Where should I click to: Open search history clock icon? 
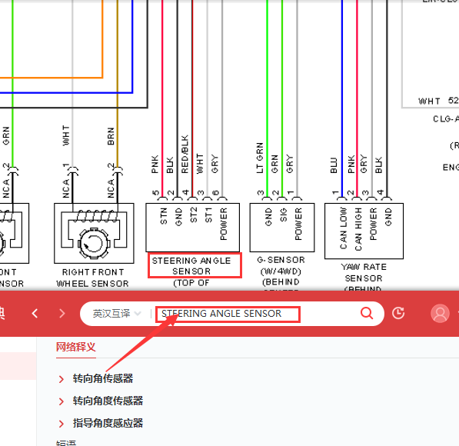398,313
